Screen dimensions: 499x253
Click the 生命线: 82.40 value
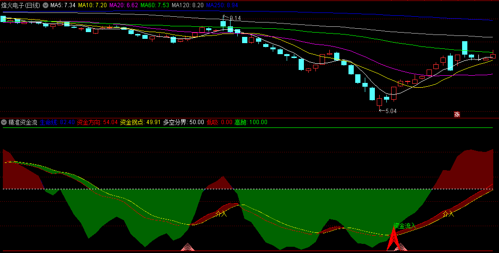[x=58, y=122]
